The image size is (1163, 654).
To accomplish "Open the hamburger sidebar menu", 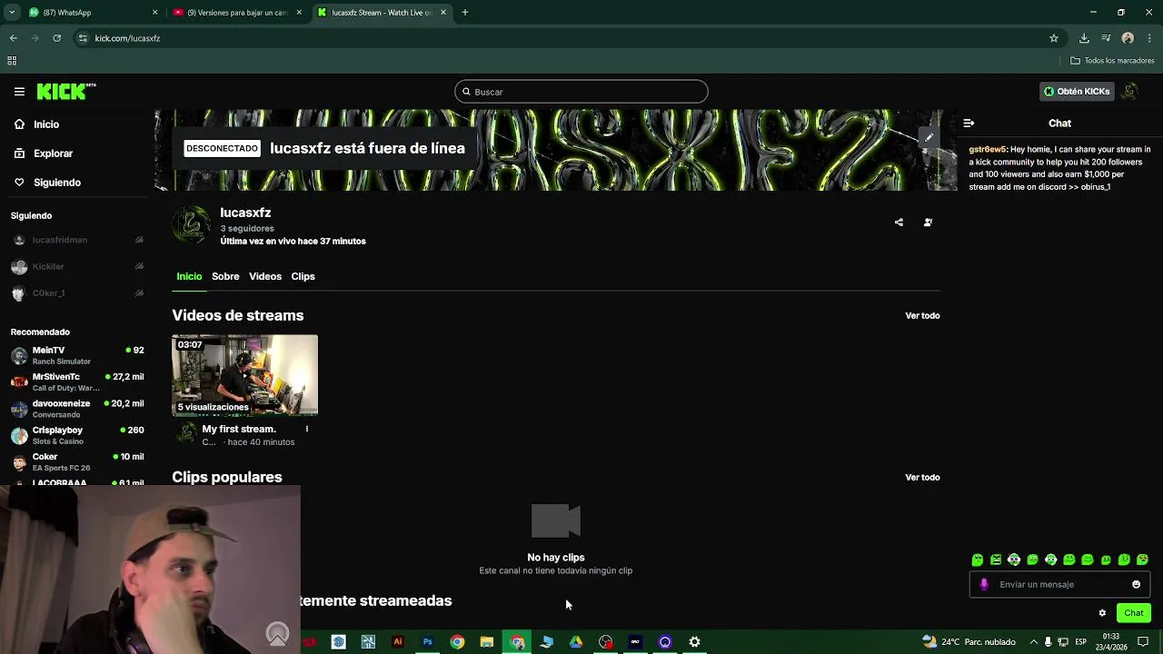I will click(19, 92).
